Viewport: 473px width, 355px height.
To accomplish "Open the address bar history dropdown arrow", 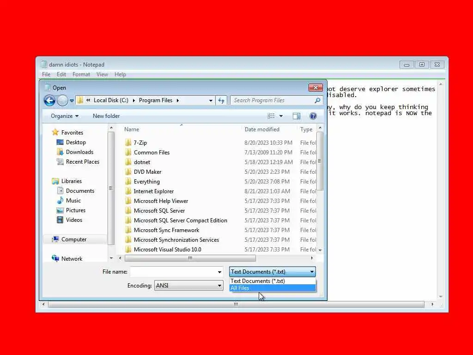I will click(211, 100).
